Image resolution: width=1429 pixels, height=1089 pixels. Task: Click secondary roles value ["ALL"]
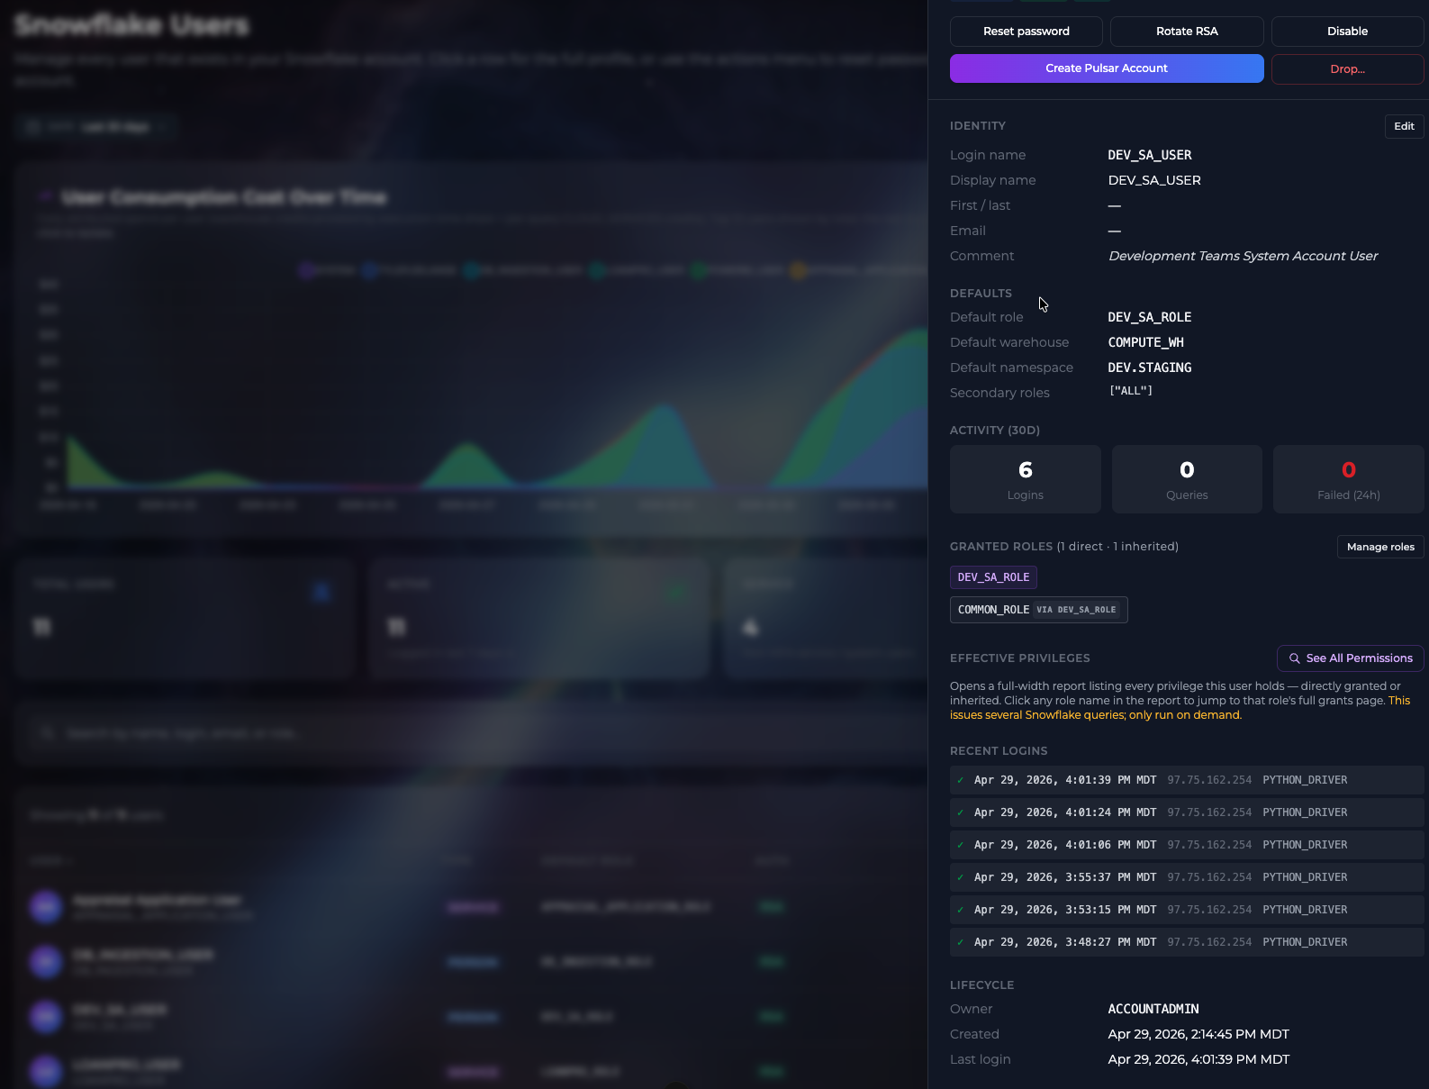1131,391
